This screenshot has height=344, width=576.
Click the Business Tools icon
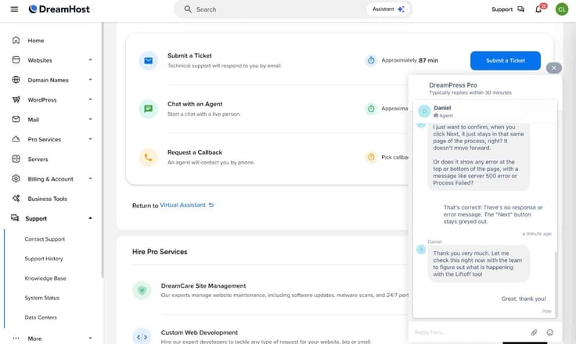point(16,199)
